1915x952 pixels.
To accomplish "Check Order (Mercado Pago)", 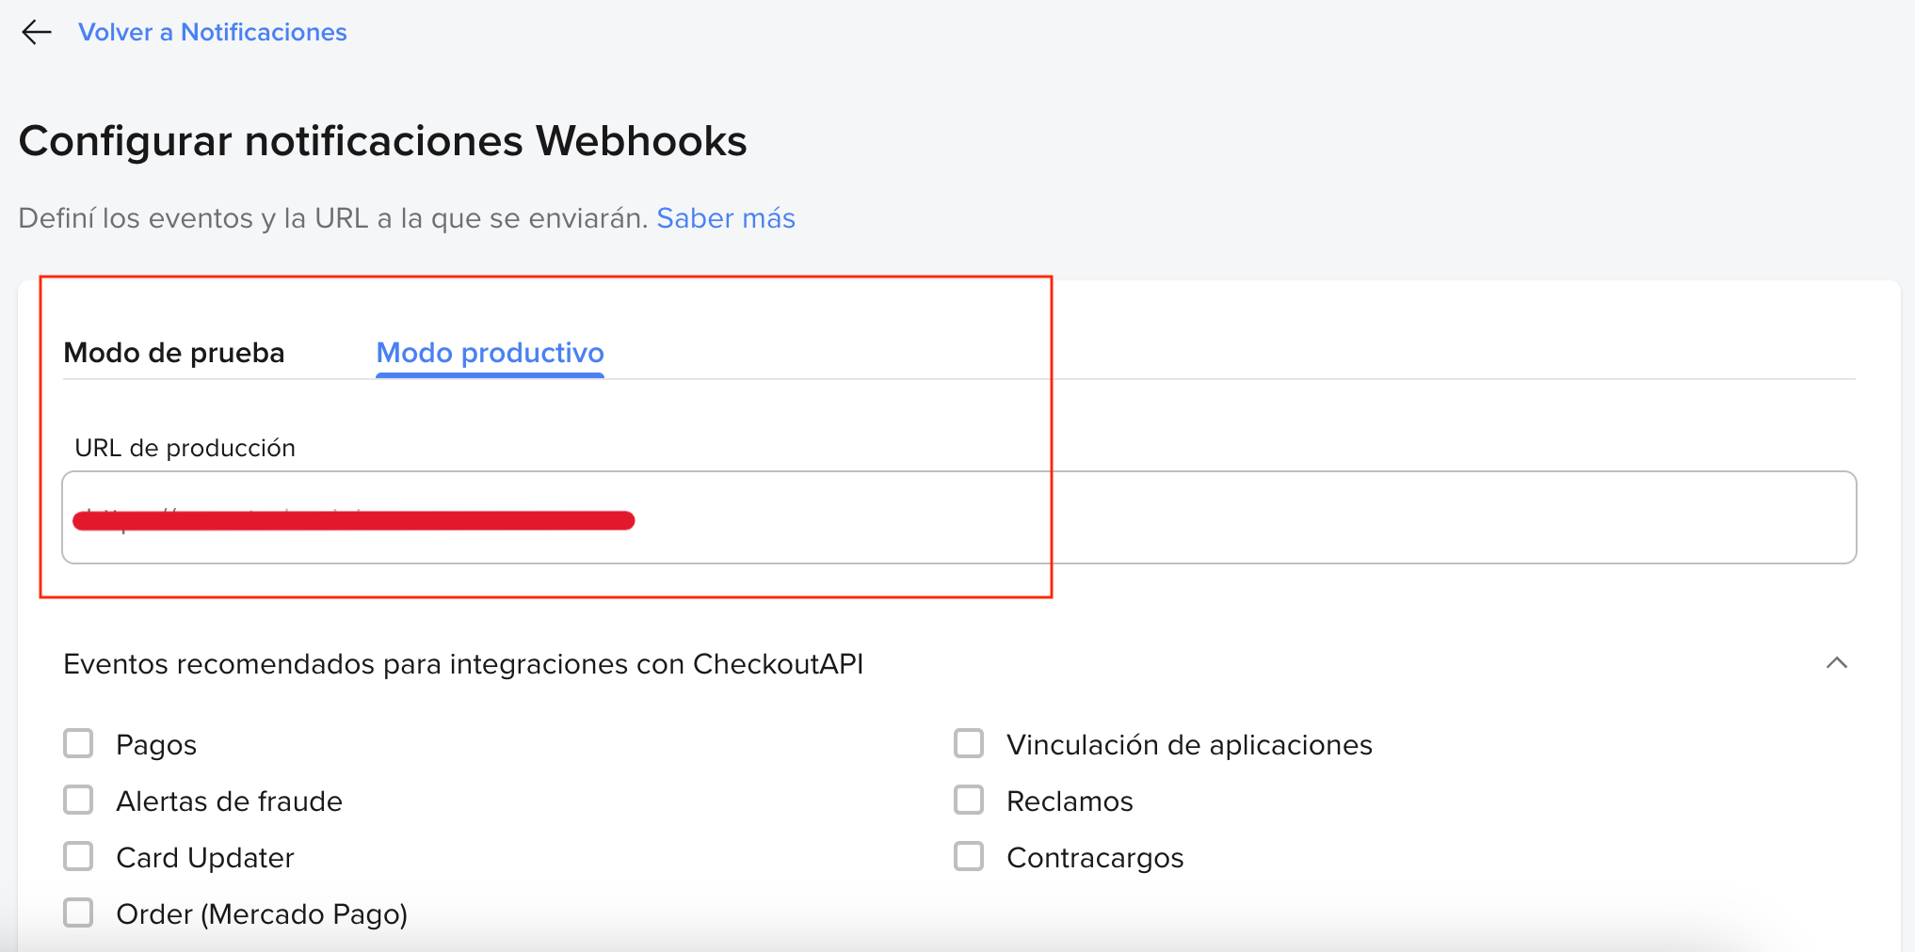I will point(78,912).
